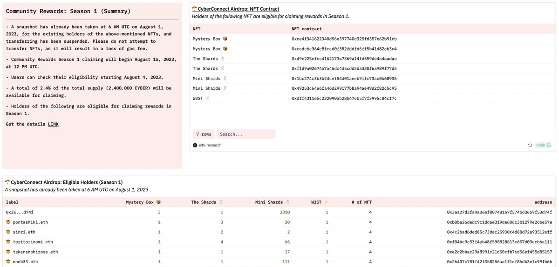Viewport: 559px width, 267px height.
Task: Select address 0xf04be9c53f4ab48f590828613e607d03ecb6a111
Action: 499,241
